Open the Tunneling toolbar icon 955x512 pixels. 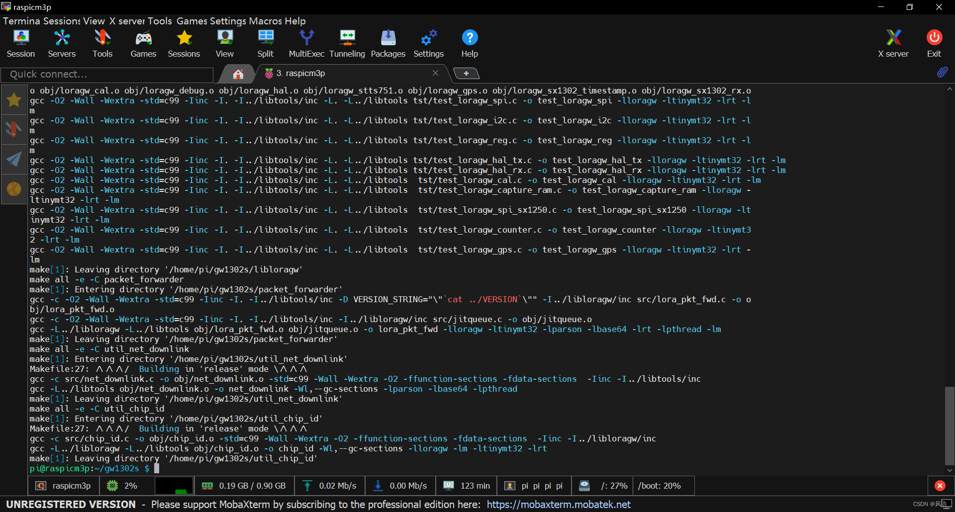(347, 44)
